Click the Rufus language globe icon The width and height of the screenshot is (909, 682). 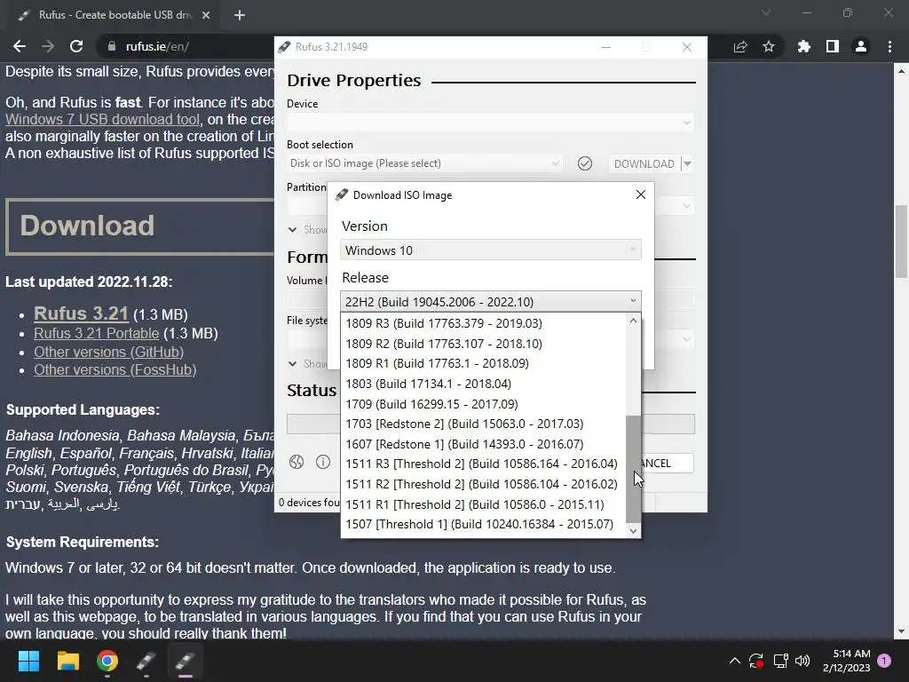296,462
